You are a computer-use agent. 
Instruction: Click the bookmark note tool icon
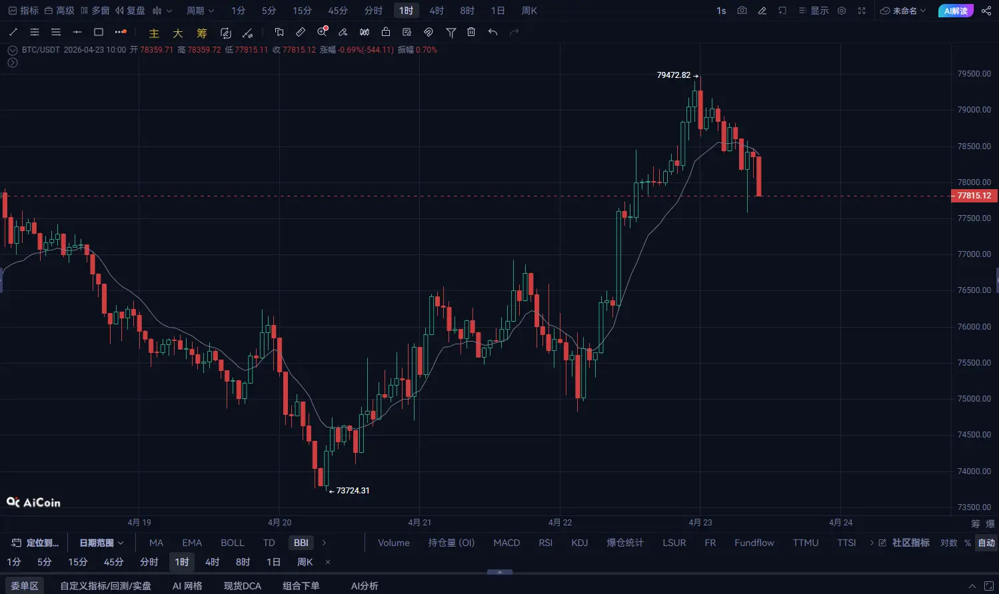pyautogui.click(x=279, y=32)
